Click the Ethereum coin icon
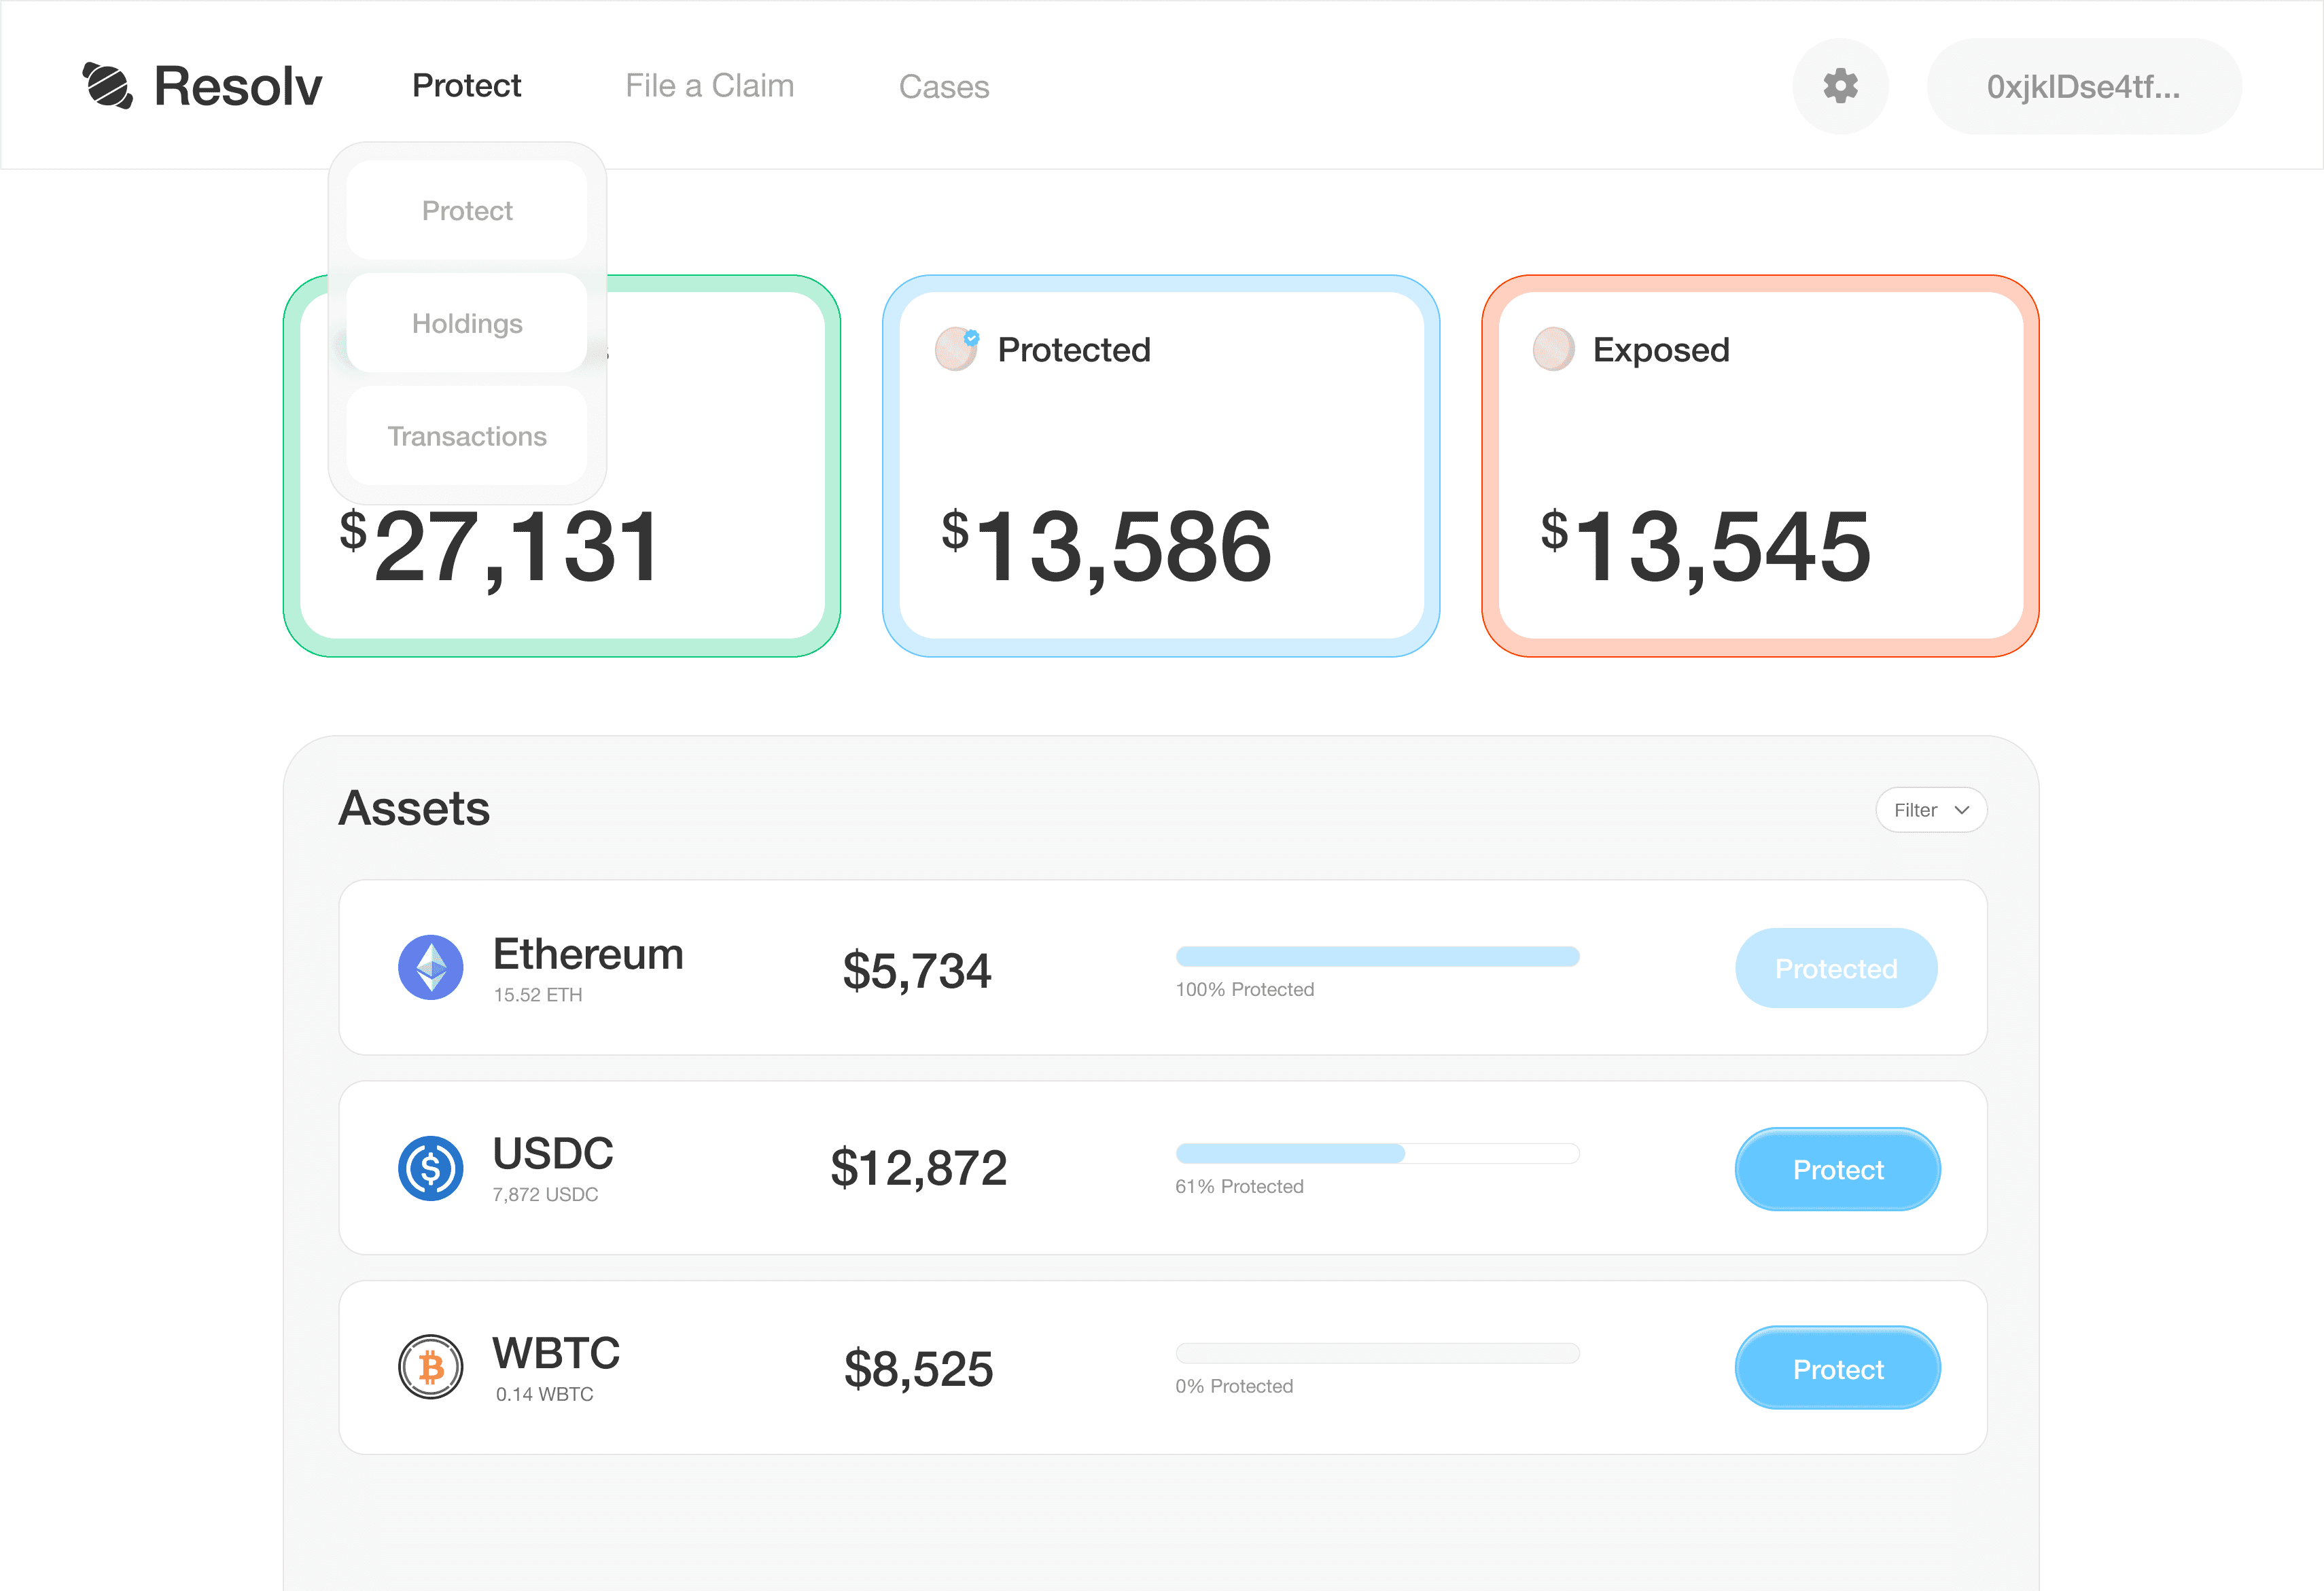The width and height of the screenshot is (2324, 1591). [430, 967]
